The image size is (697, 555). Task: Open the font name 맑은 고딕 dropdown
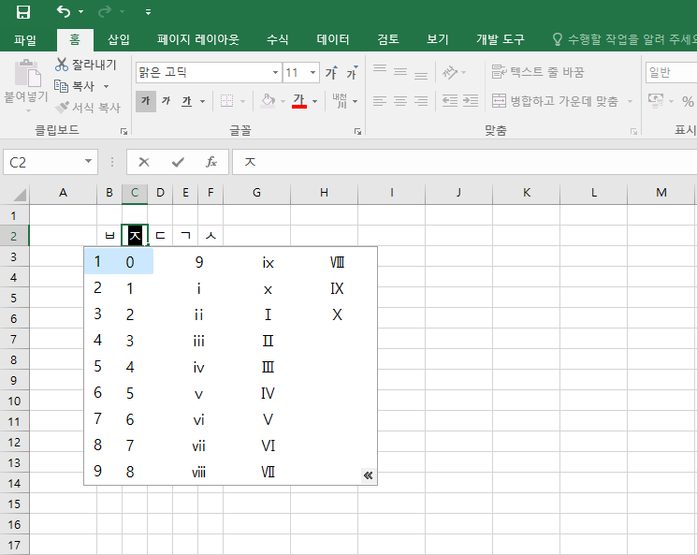(275, 72)
